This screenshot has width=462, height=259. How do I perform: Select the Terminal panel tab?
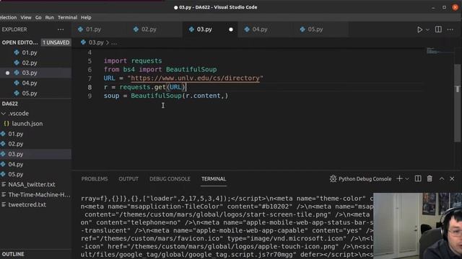tap(214, 179)
